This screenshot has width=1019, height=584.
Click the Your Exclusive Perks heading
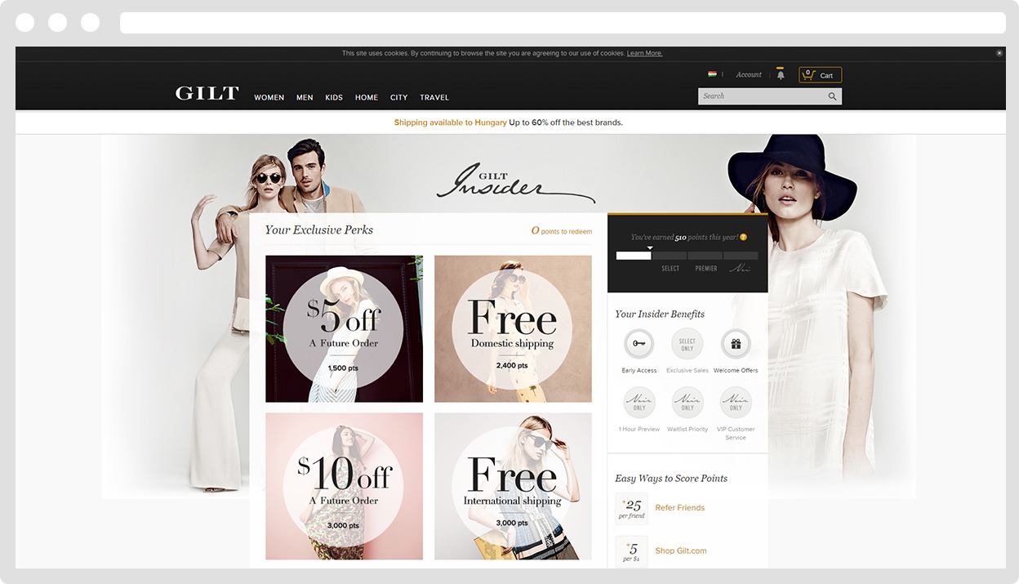[318, 230]
